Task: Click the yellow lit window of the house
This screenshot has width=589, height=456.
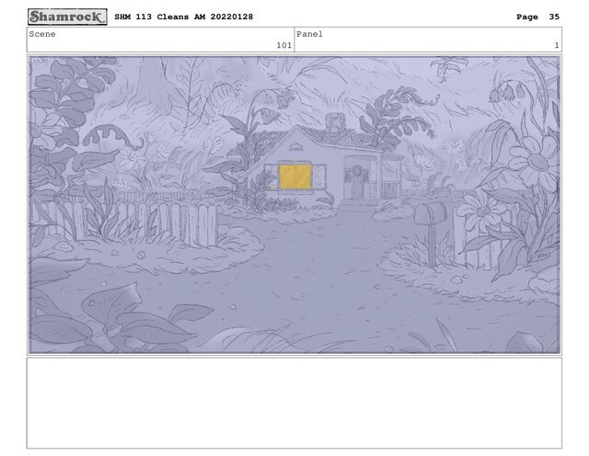Action: point(295,177)
